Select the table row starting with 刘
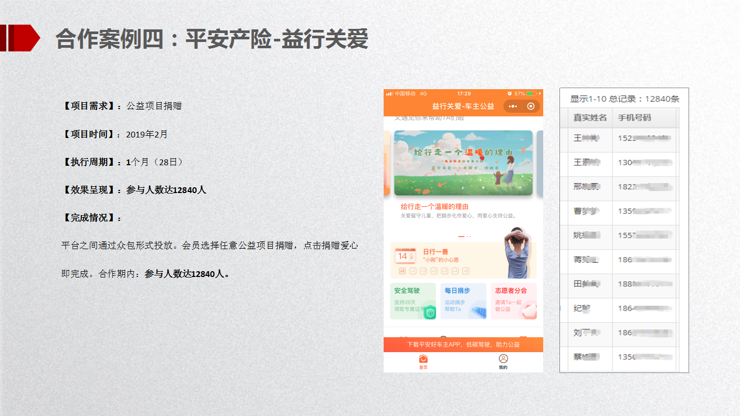The width and height of the screenshot is (740, 416). pyautogui.click(x=619, y=334)
